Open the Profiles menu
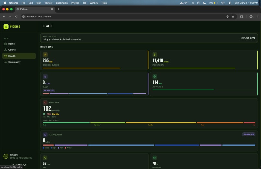The height and width of the screenshot is (169, 261). [x=75, y=3]
